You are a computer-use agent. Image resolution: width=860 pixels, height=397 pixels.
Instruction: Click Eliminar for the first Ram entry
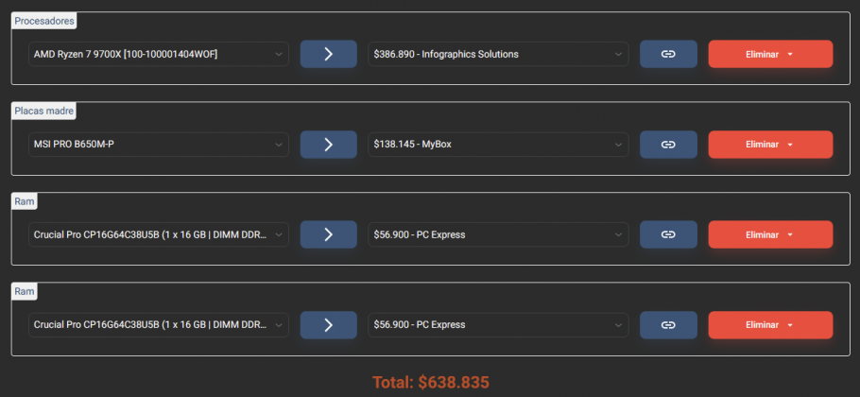point(770,234)
